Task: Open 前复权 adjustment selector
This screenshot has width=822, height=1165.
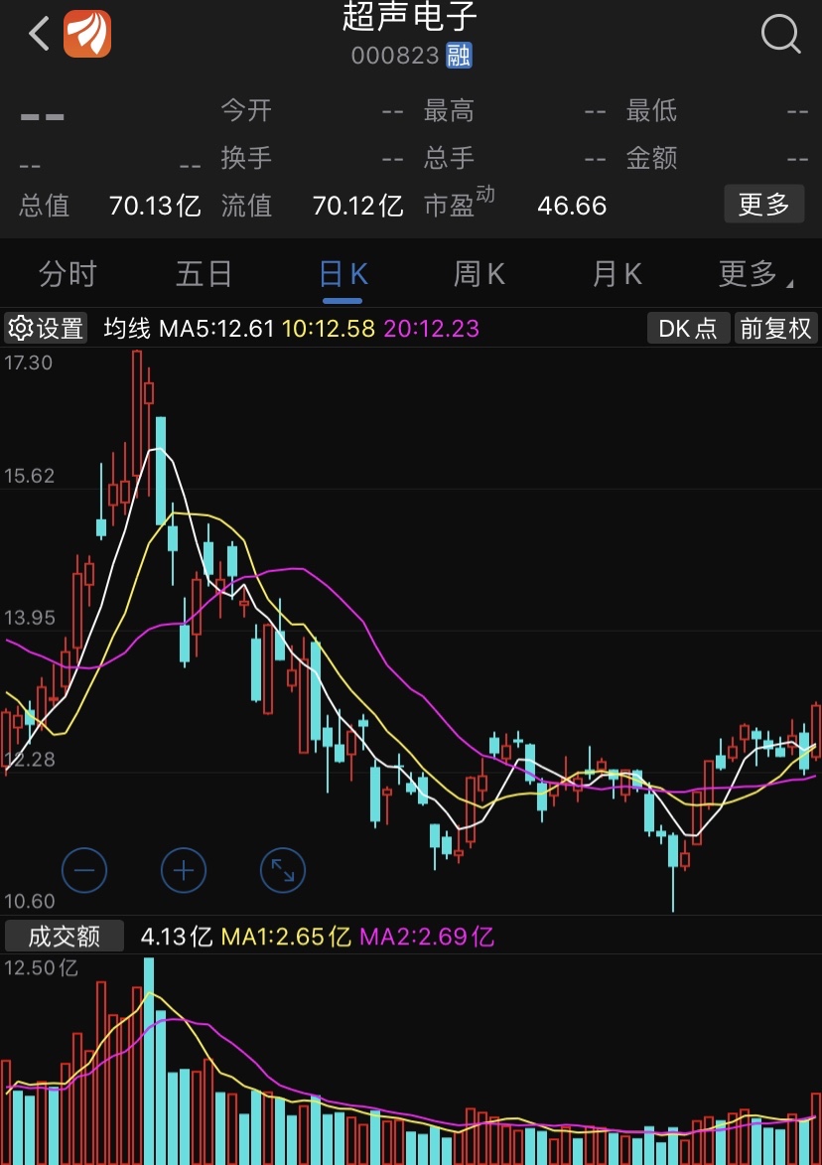Action: tap(776, 328)
